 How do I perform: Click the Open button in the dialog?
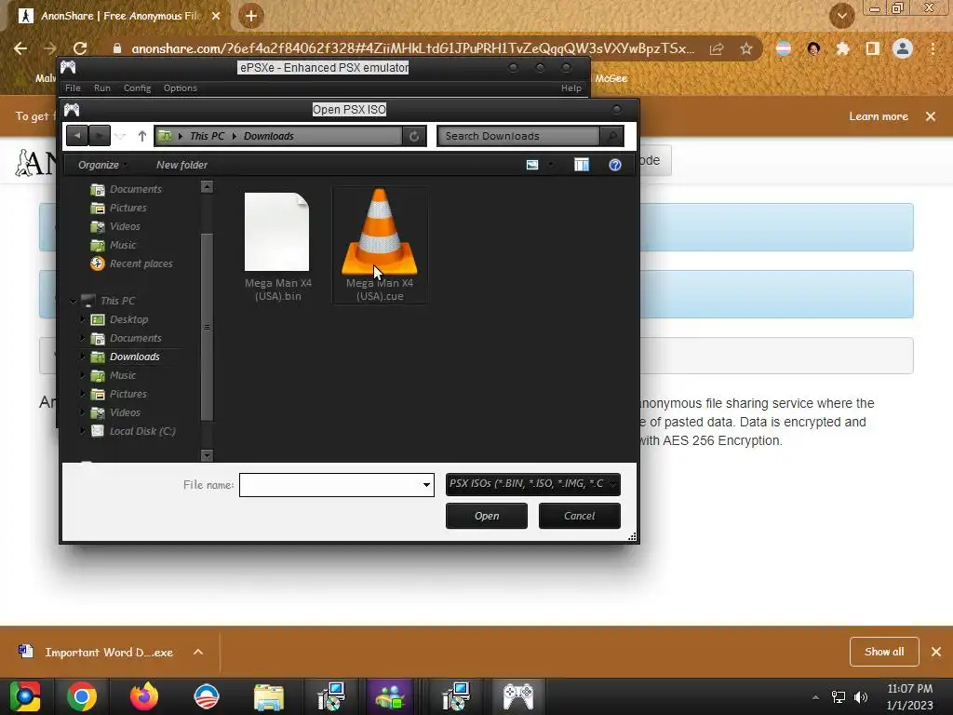pos(486,516)
